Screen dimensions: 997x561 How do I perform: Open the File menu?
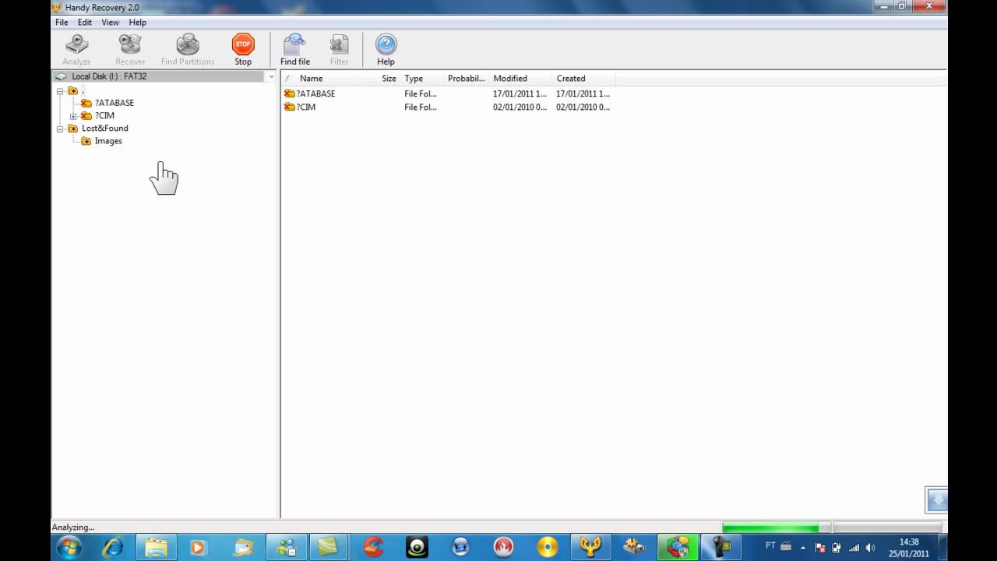pyautogui.click(x=62, y=23)
